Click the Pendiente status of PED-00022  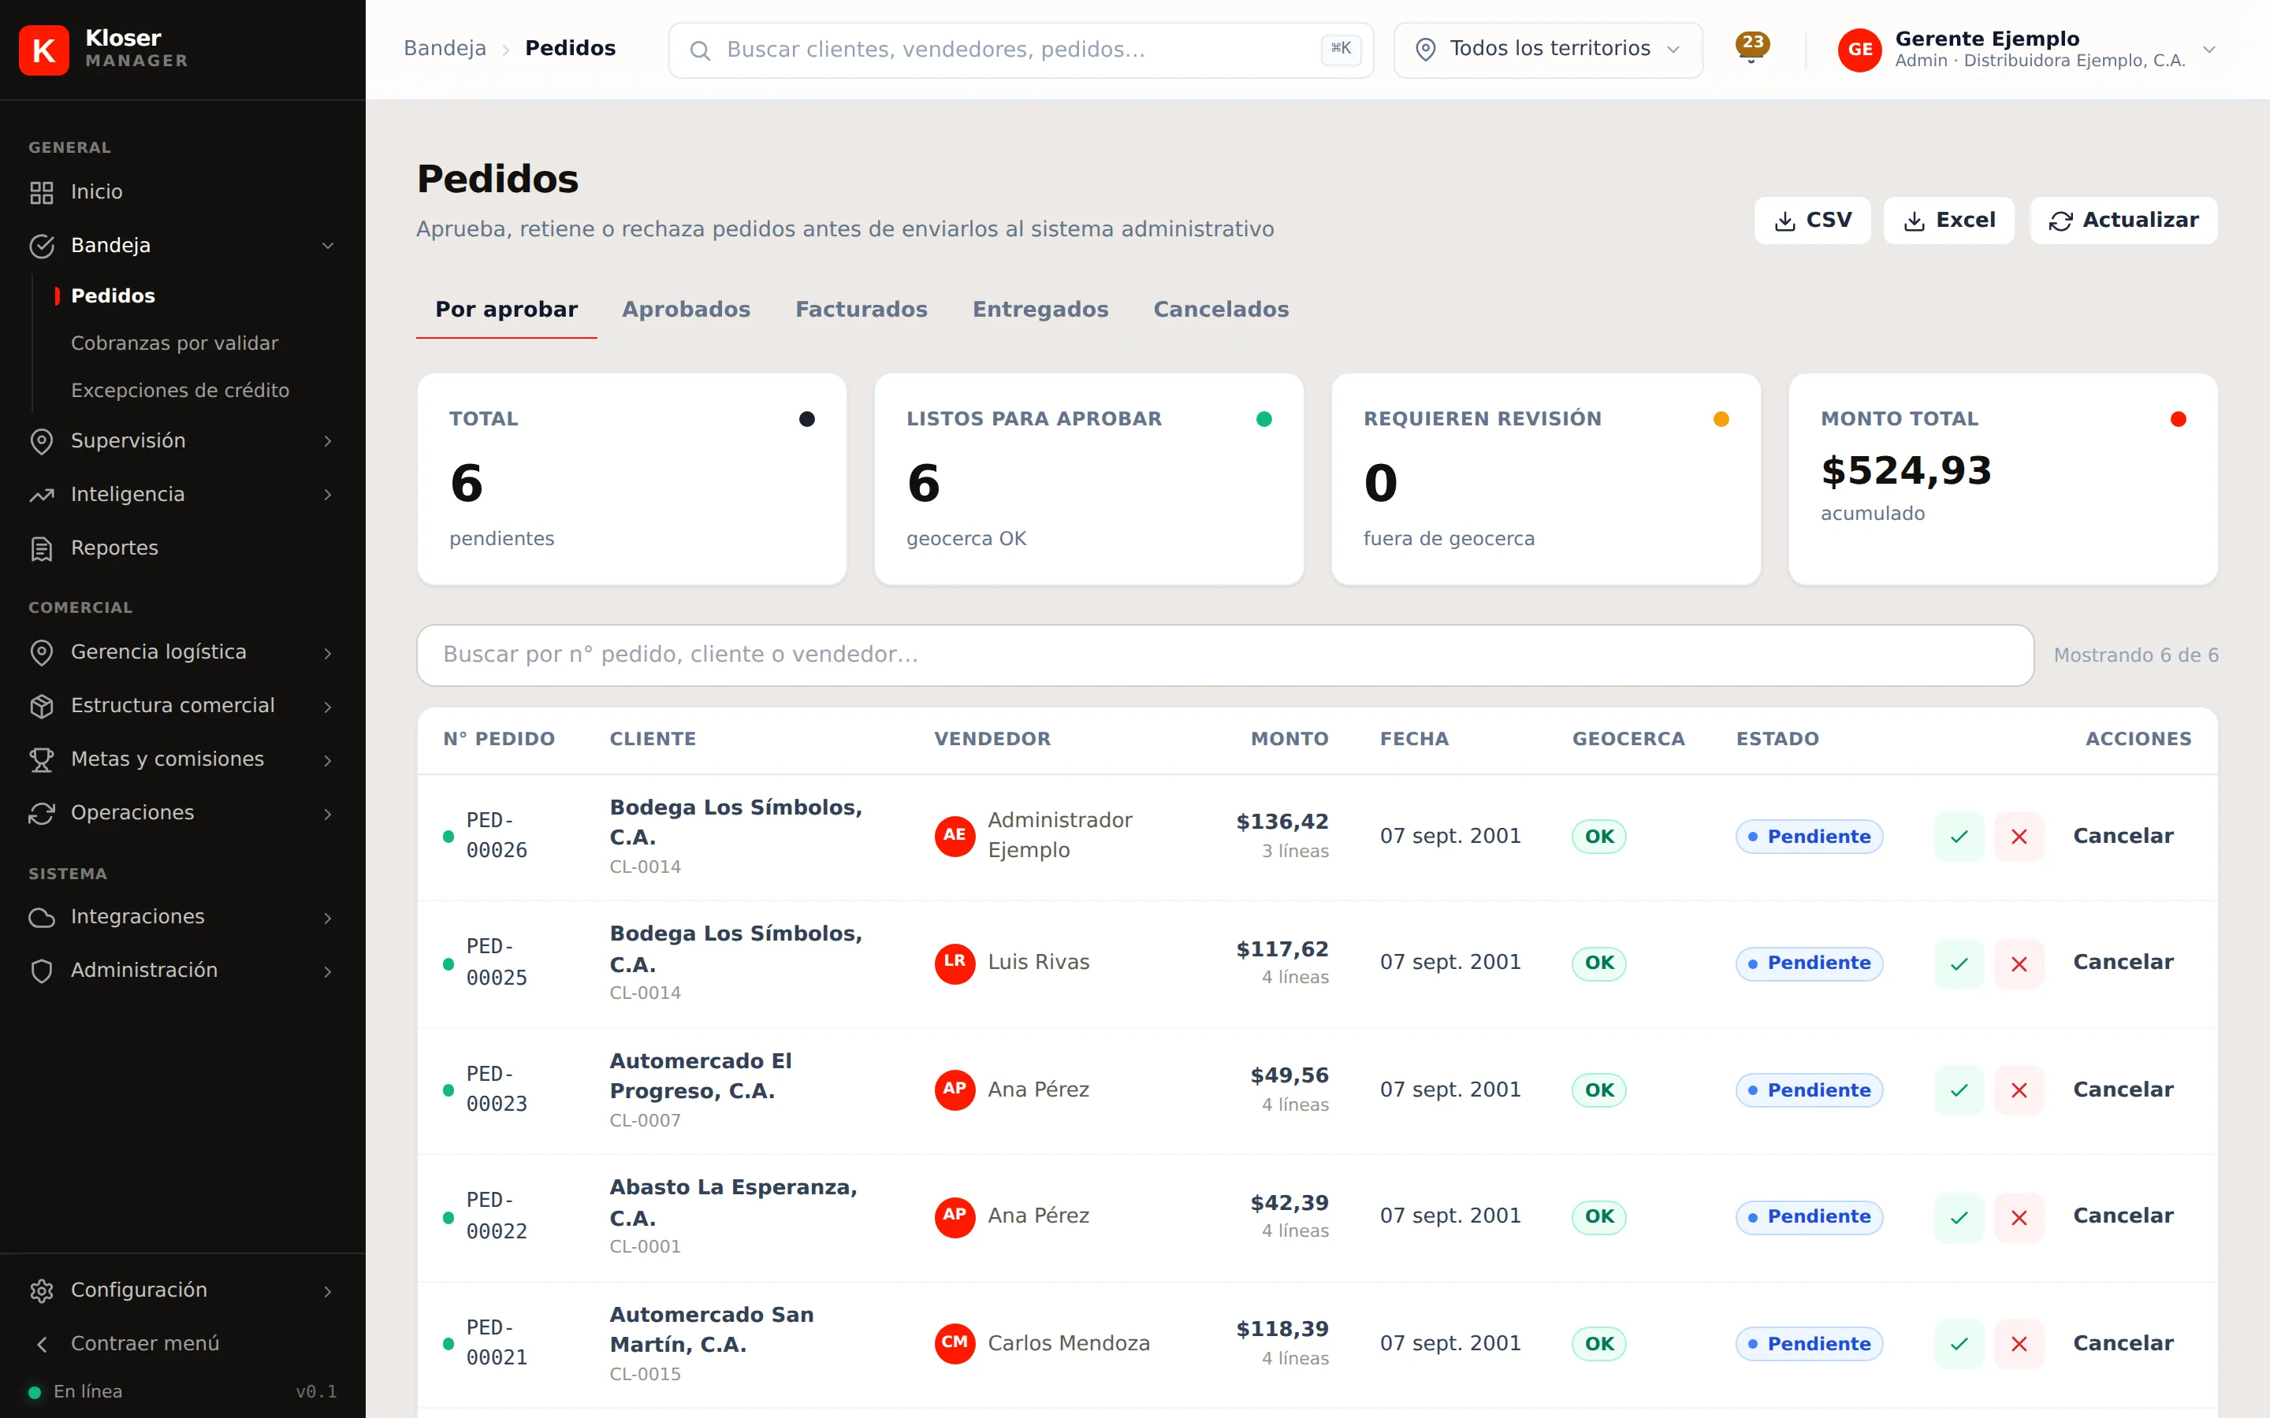1808,1217
